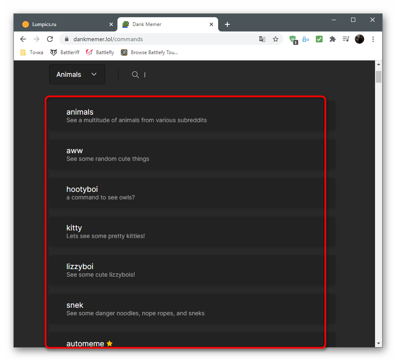Bookmark this page with the star icon

(276, 39)
